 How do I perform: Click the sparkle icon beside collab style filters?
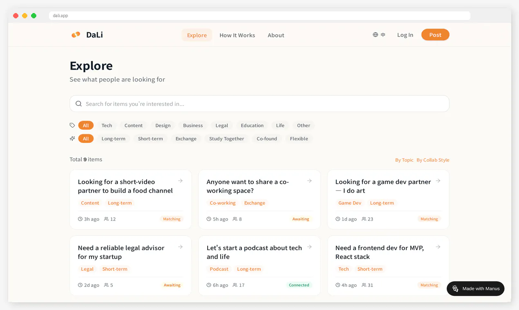72,138
